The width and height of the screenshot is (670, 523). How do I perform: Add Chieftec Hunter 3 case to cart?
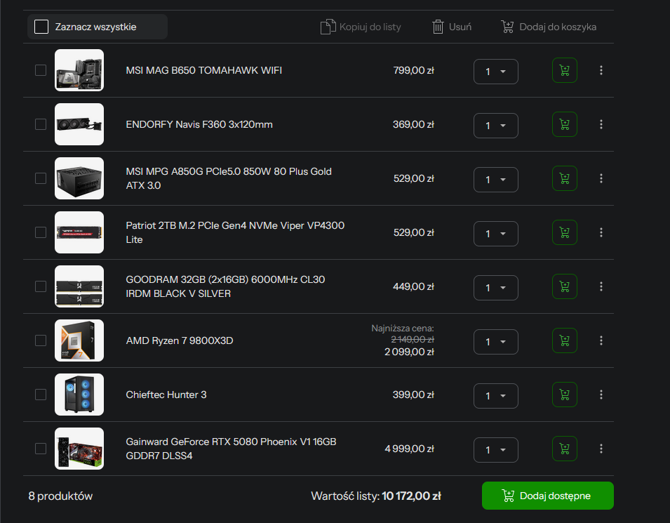[565, 395]
